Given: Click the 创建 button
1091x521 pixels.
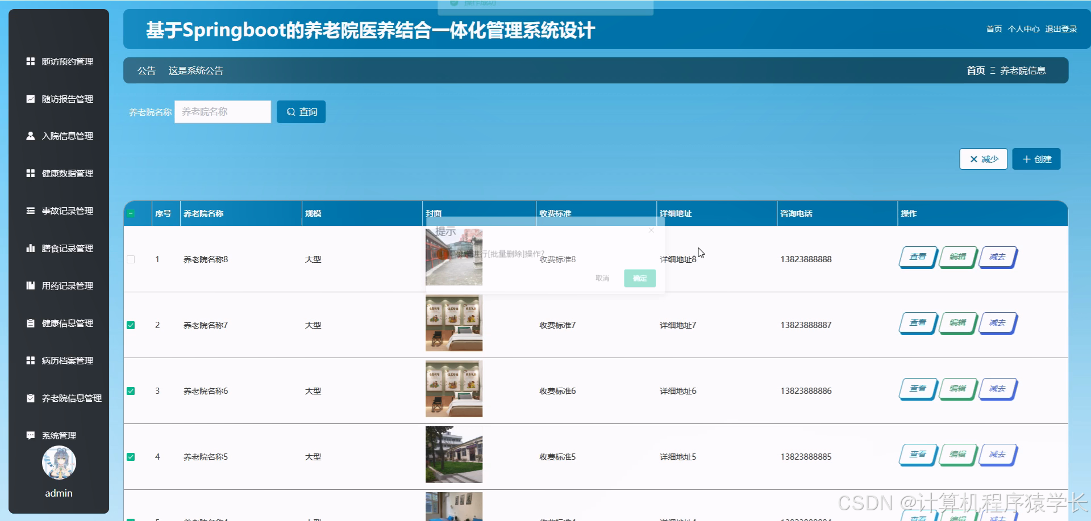Looking at the screenshot, I should pos(1036,159).
